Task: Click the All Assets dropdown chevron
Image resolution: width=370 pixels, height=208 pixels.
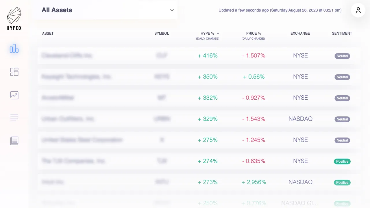Action: [172, 10]
